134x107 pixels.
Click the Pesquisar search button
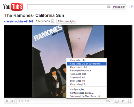point(119,7)
